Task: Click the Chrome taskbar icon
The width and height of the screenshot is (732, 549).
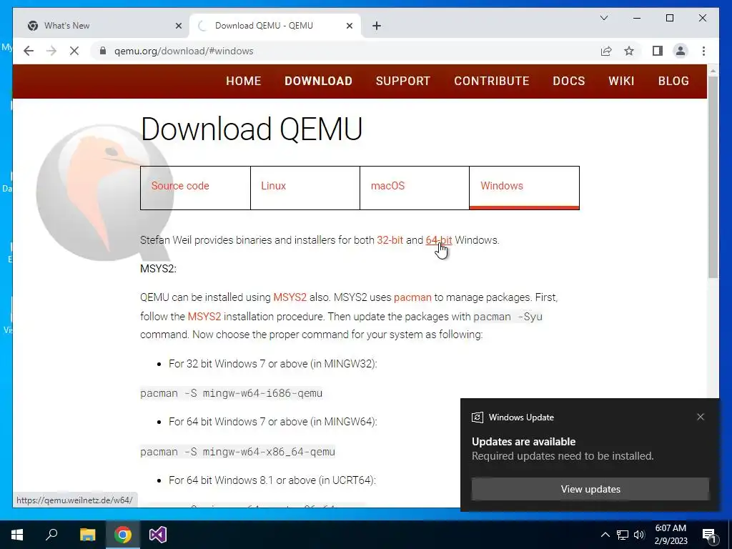Action: 123,535
